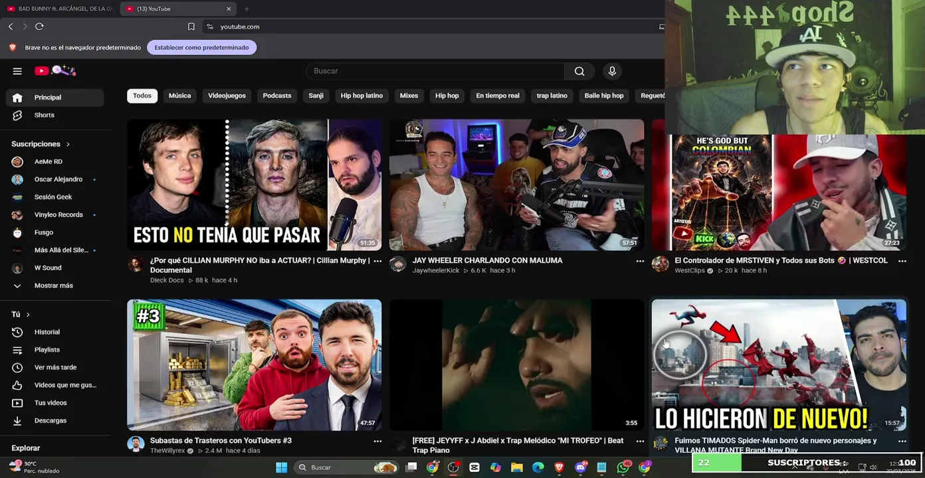Expand Suscripciones section arrow

(67, 144)
